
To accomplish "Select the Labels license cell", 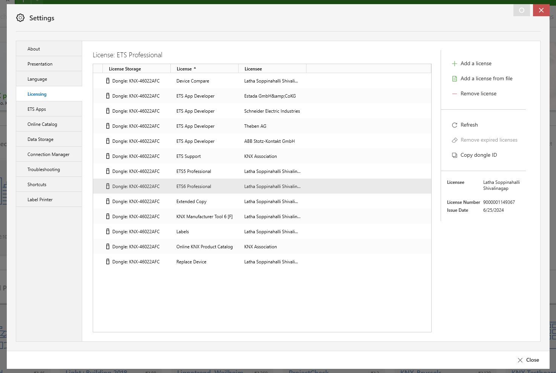I will 182,231.
